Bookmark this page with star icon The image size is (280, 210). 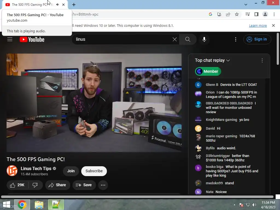(x=237, y=14)
